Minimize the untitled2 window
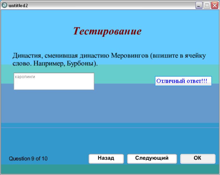Image resolution: width=220 pixels, height=175 pixels. pyautogui.click(x=199, y=6)
